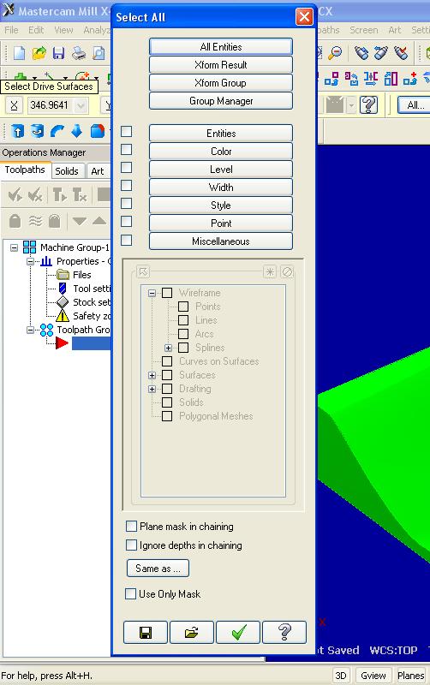Click the print icon in main toolbar
Viewport: 430px width, 685px height.
tap(79, 53)
